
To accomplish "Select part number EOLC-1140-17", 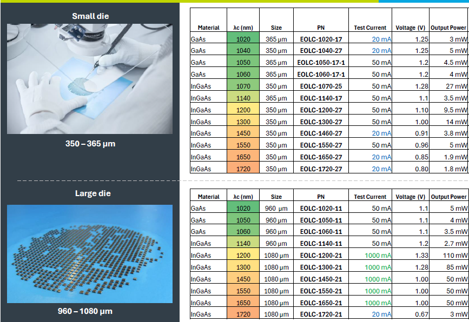I will pos(321,98).
